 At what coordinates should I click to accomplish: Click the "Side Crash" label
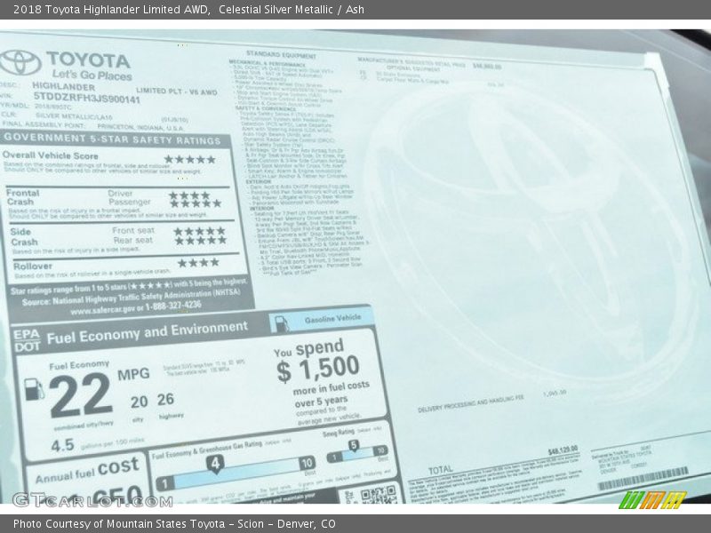point(24,236)
